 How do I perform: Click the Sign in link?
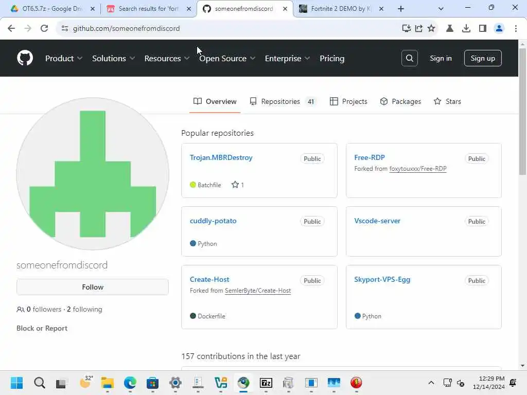(x=441, y=58)
